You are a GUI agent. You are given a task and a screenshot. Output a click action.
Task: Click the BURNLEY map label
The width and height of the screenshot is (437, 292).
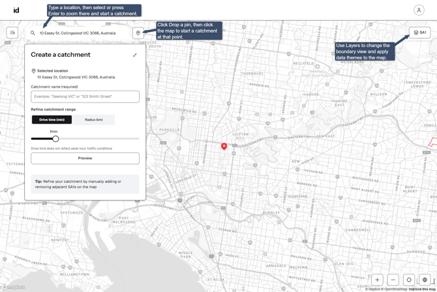tap(271, 213)
